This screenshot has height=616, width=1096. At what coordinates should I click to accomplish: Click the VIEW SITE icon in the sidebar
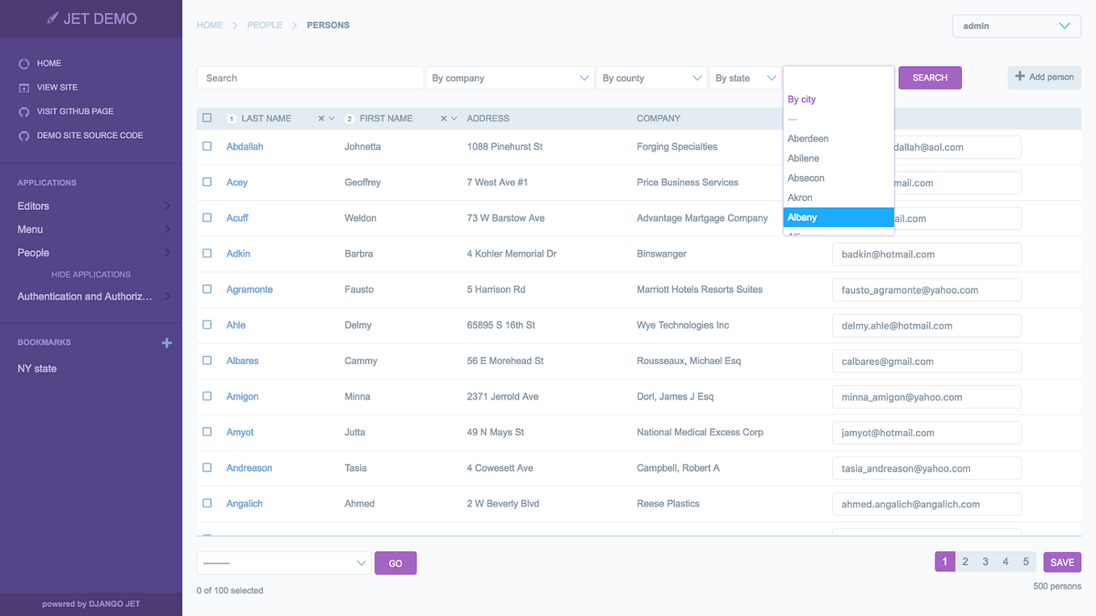(x=24, y=88)
